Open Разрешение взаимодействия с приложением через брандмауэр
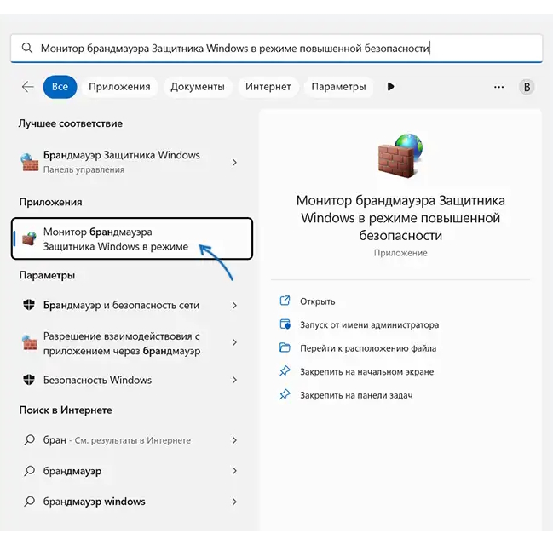This screenshot has height=545, width=553. (x=132, y=343)
